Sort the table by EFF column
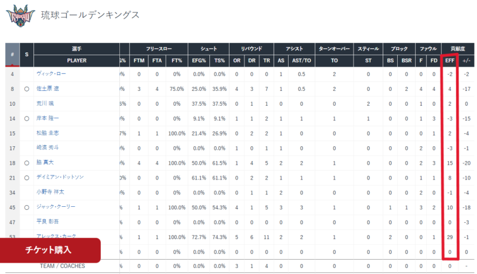The height and width of the screenshot is (274, 477). pos(450,61)
